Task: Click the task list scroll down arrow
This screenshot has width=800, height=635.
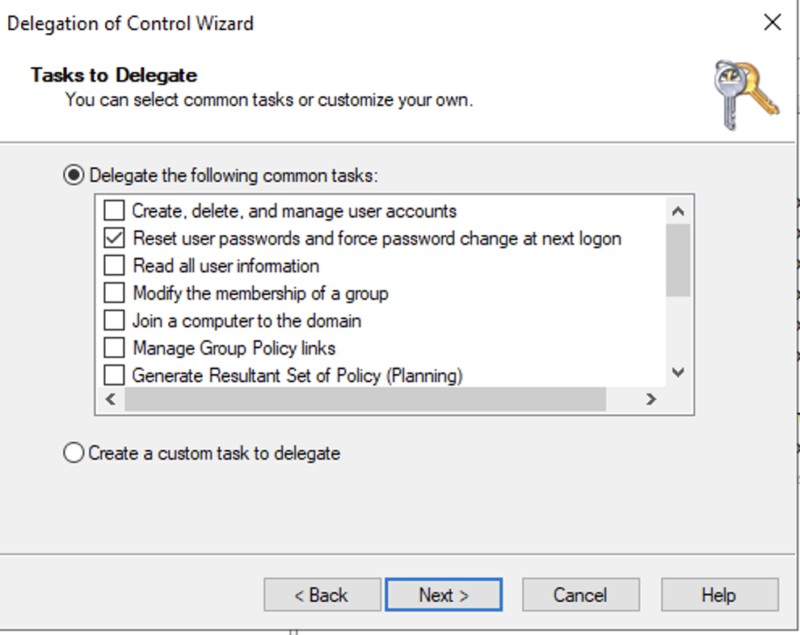Action: tap(678, 372)
